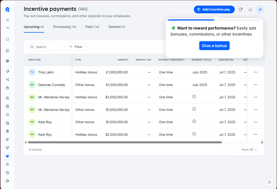This screenshot has height=189, width=277.
Task: Open actions menu for Kate Roy Other bonus
Action: click(x=256, y=122)
